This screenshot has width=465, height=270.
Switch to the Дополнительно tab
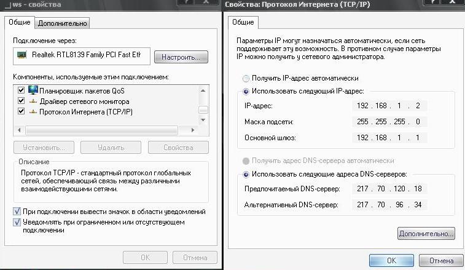62,23
